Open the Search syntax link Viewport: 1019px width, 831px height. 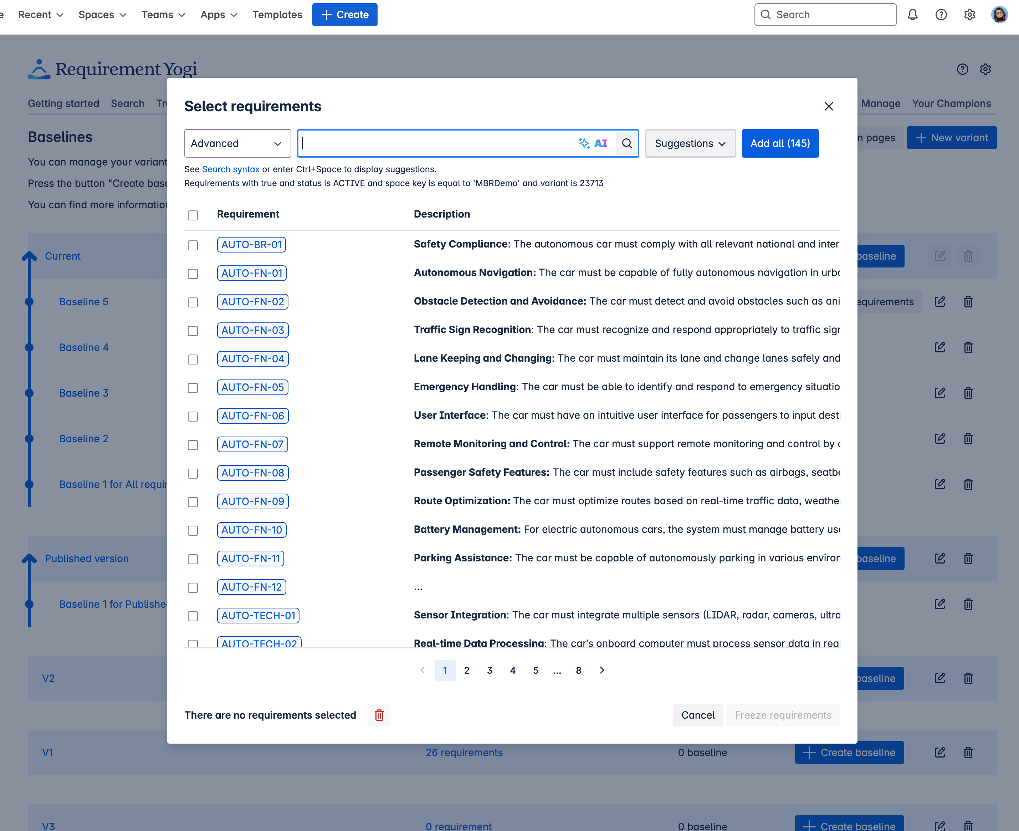pyautogui.click(x=230, y=169)
